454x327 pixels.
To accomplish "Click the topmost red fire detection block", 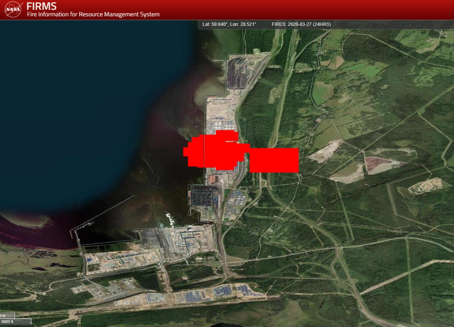I will pos(227,135).
